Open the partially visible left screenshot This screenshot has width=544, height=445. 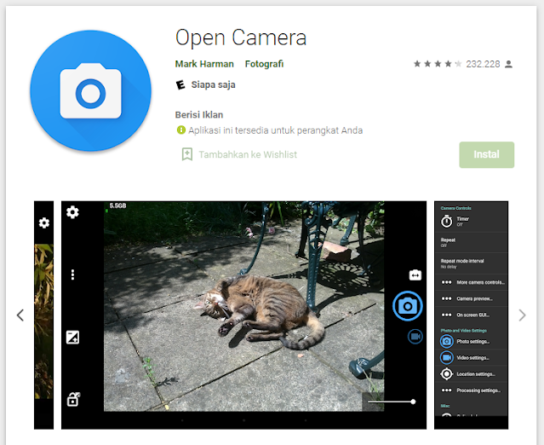pos(43,315)
